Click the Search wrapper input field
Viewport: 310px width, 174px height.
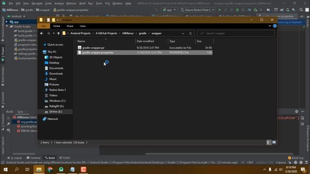coord(236,33)
